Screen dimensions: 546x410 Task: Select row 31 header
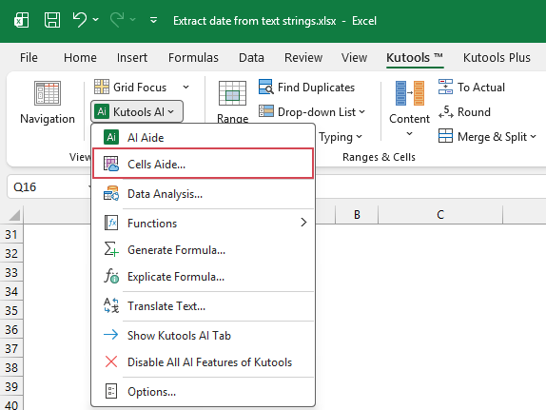(x=11, y=234)
